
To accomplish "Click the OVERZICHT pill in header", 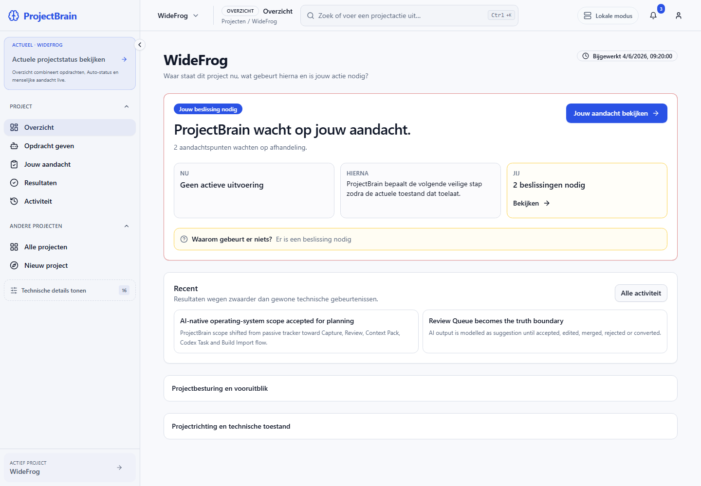I will [240, 11].
